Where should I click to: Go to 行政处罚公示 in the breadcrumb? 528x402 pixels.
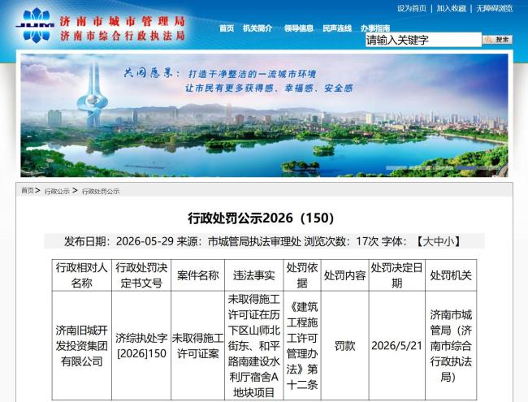coord(101,191)
